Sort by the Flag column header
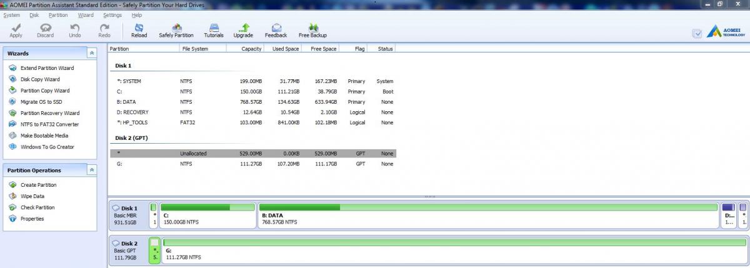750x268 pixels. coord(354,49)
